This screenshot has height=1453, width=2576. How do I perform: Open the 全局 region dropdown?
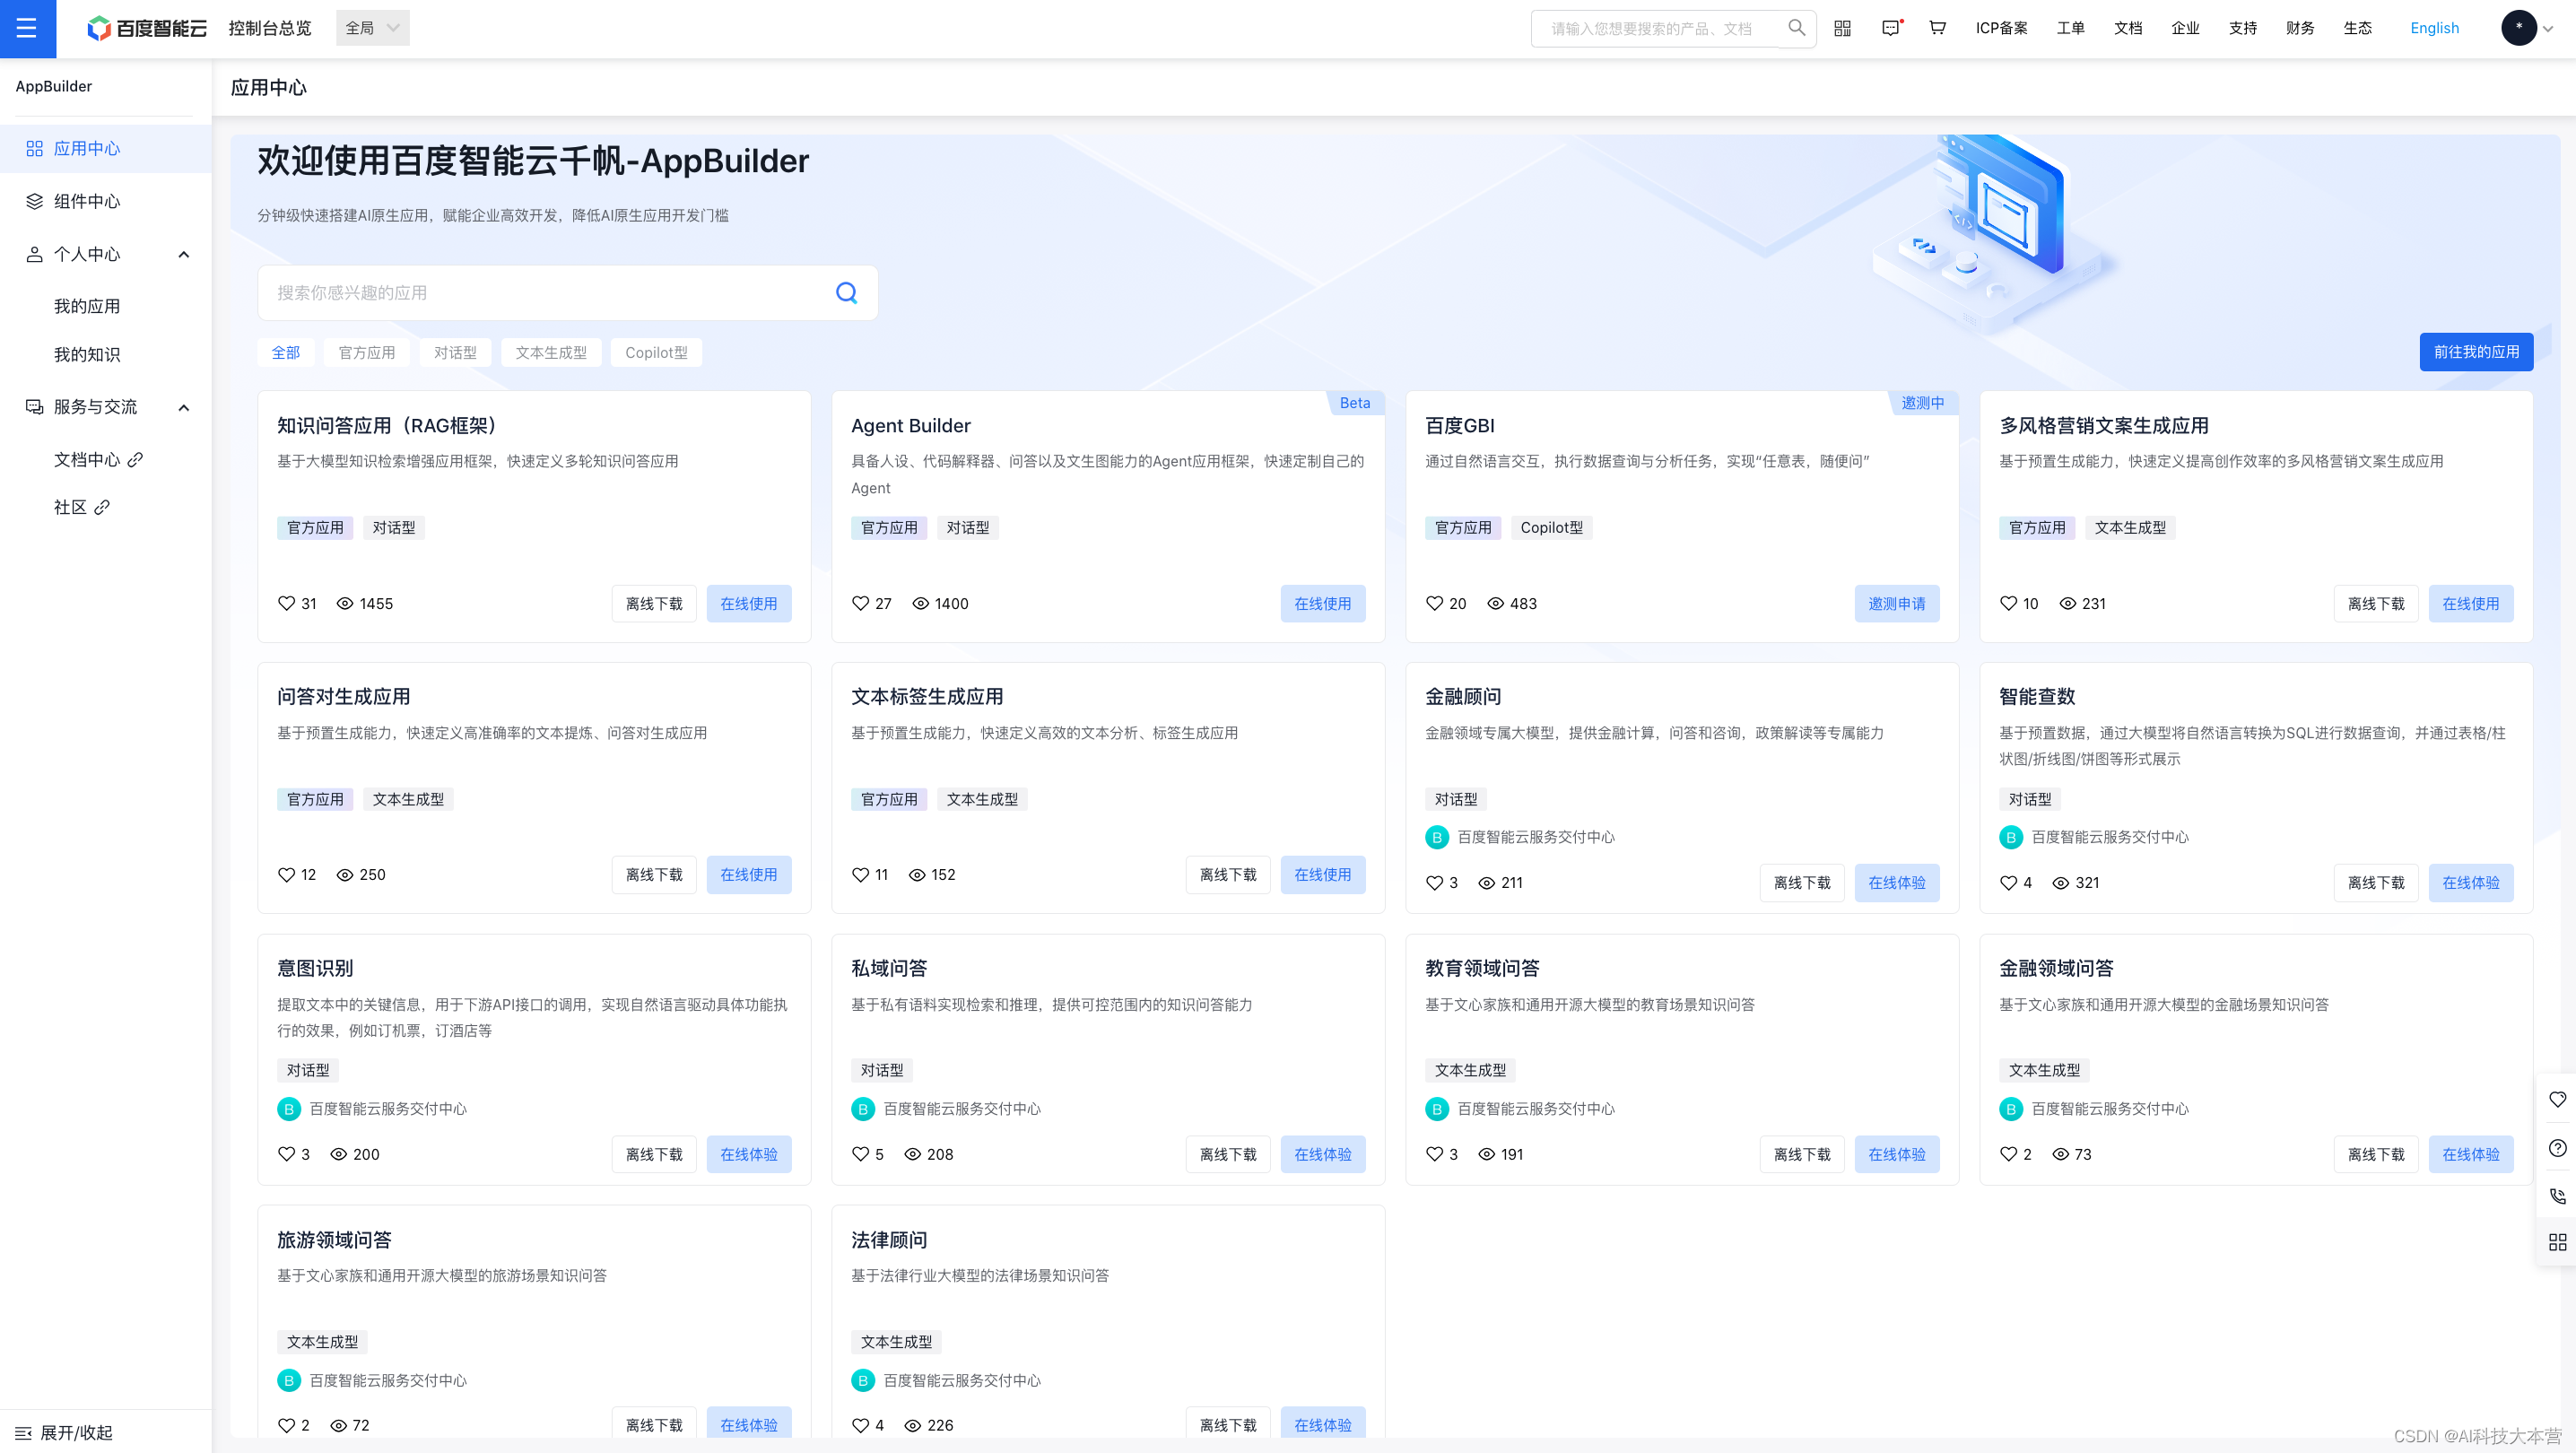372,28
